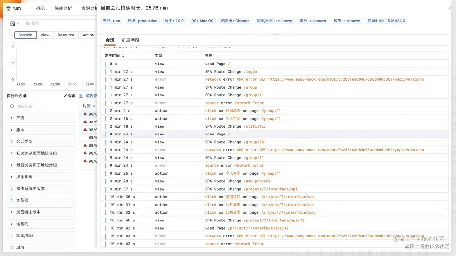Screen dimensions: 456x256
Task: Sort by 发生时间 using the sort arrows
Action: 123,56
